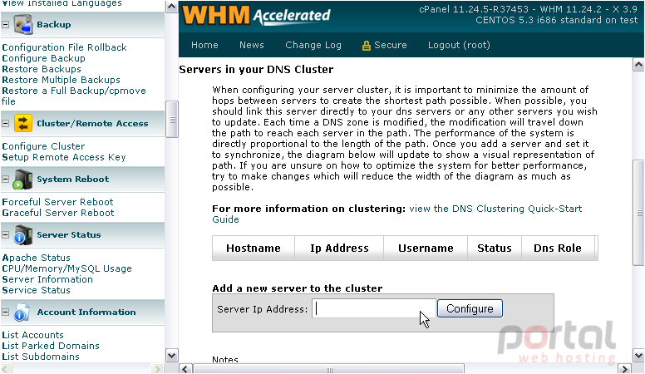Open Apache Status page

tap(37, 258)
